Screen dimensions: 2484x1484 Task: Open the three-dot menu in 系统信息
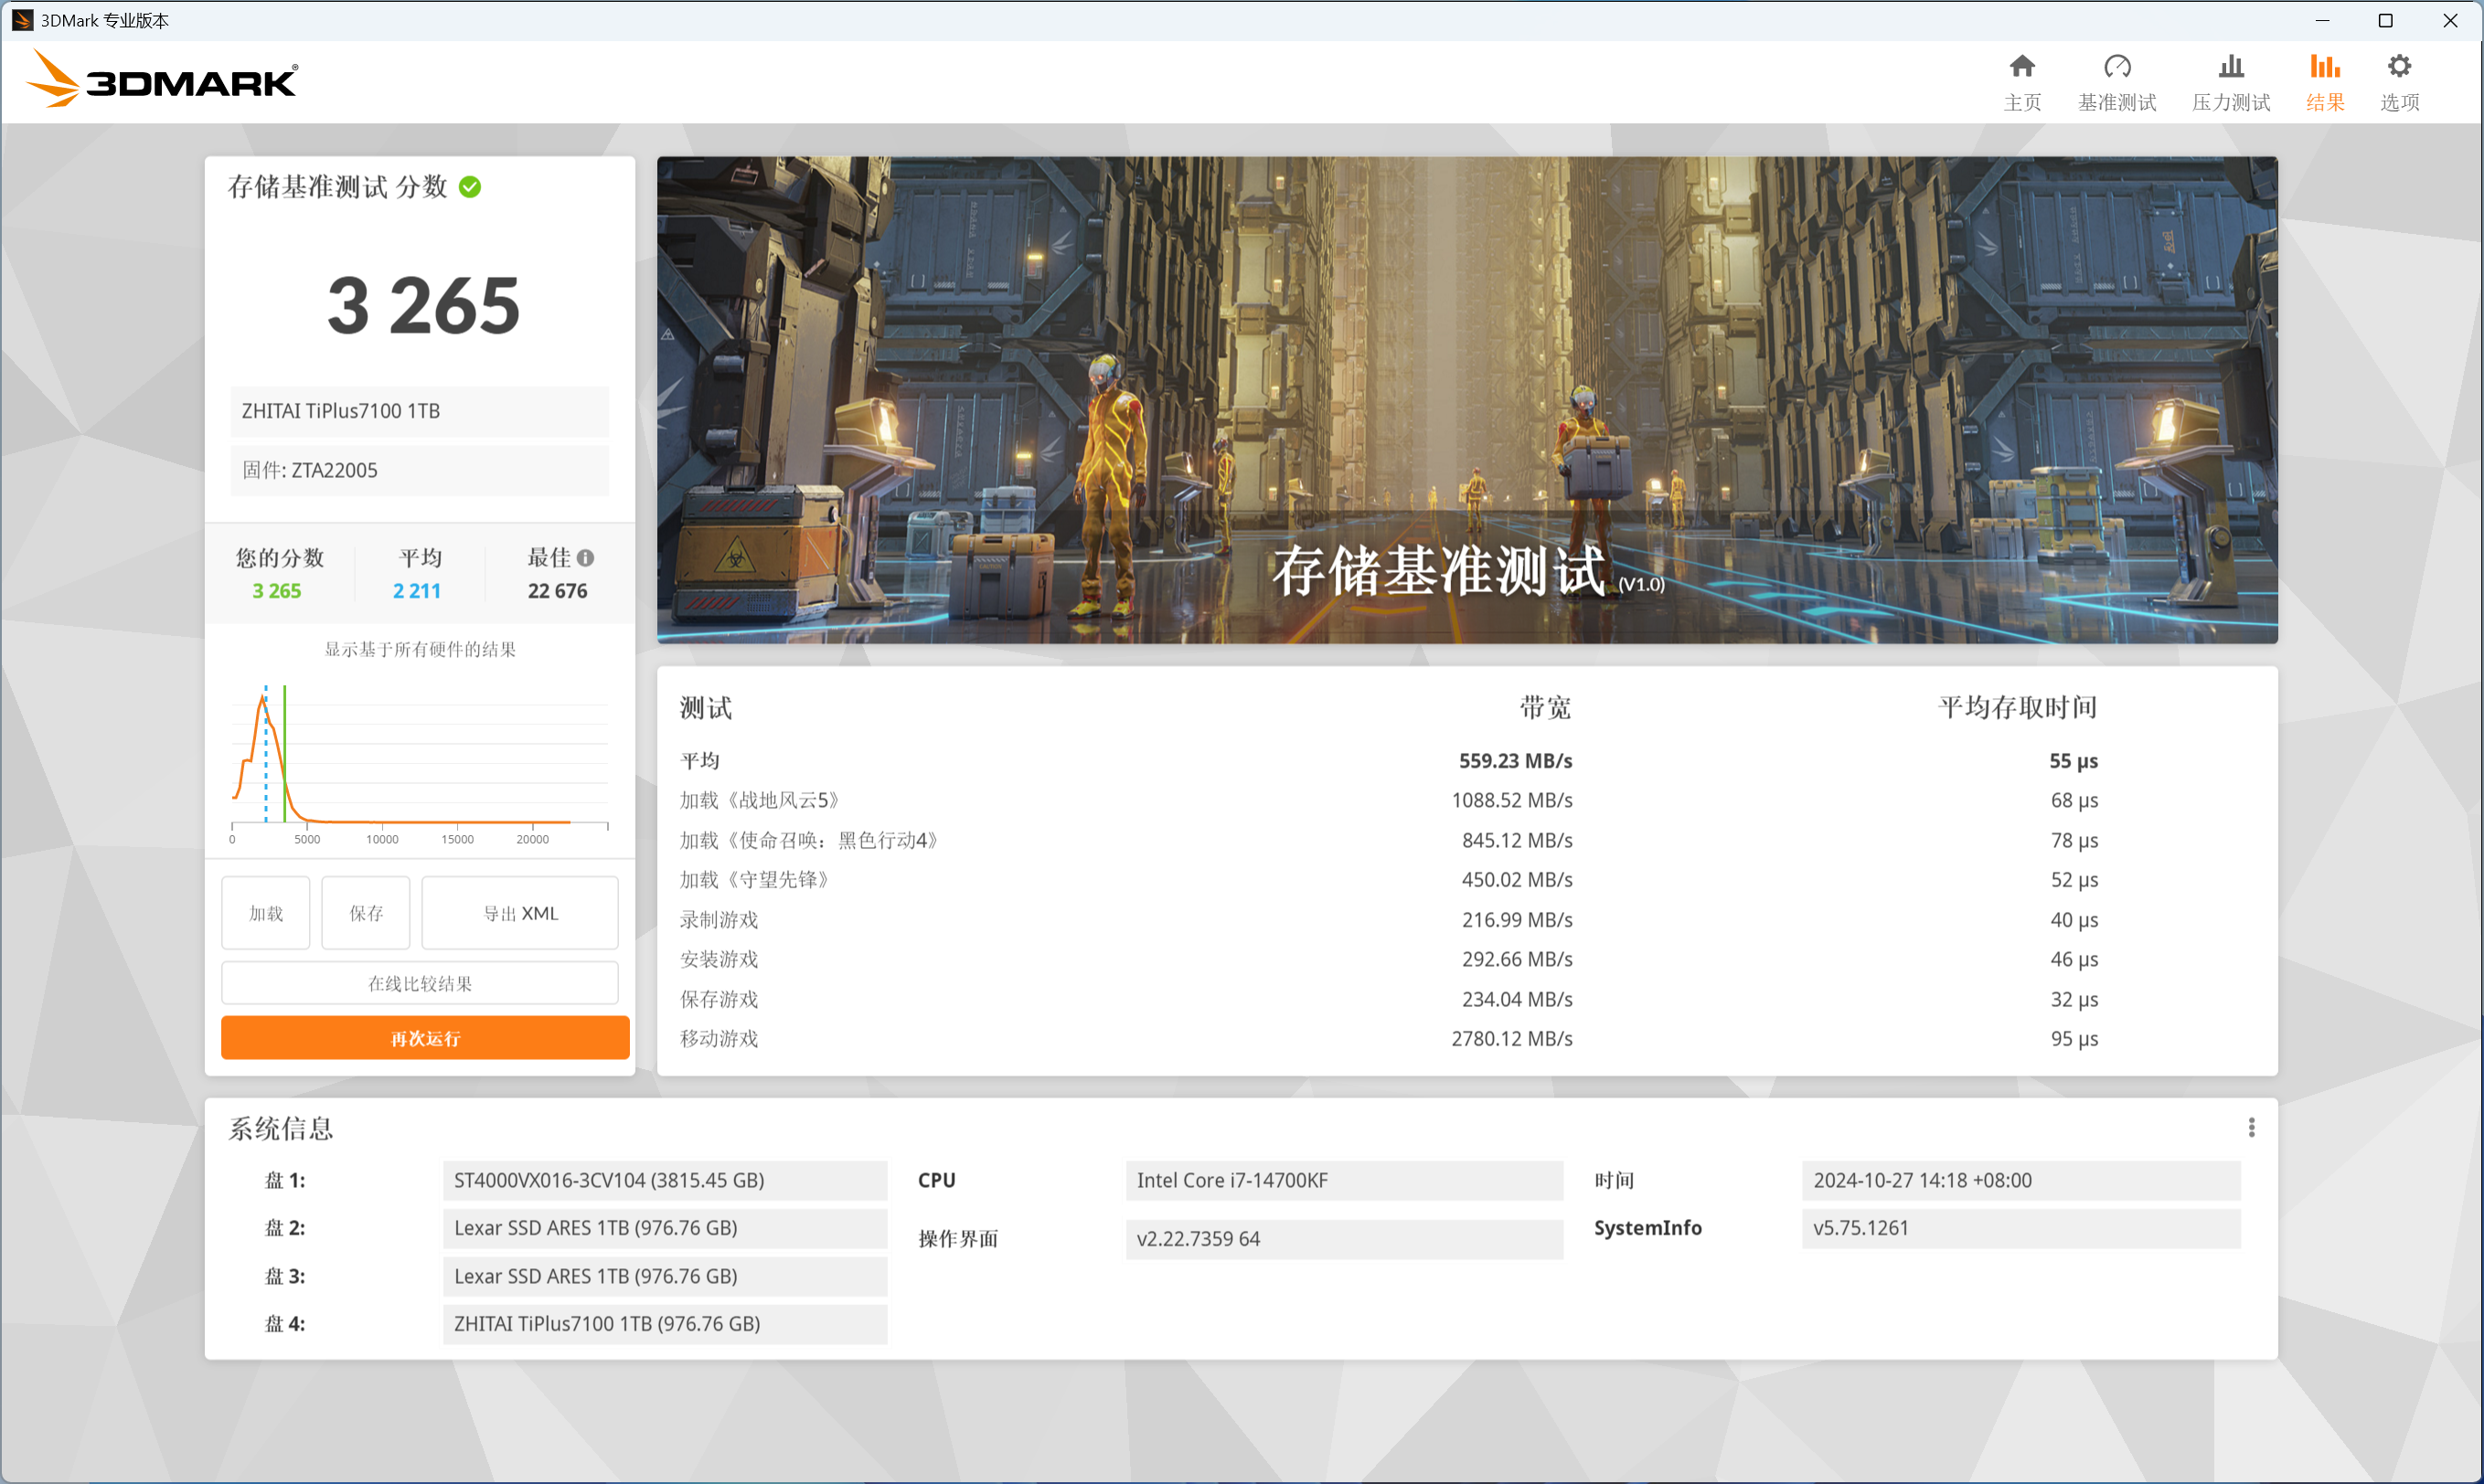click(2251, 1128)
